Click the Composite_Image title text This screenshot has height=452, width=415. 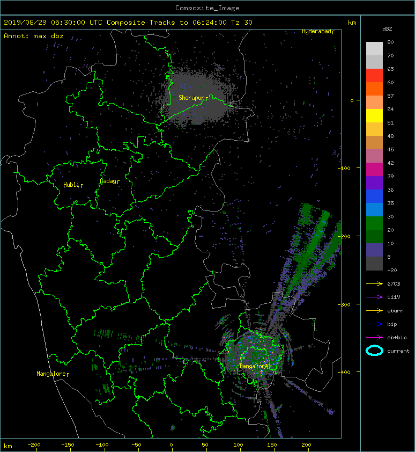click(x=207, y=8)
